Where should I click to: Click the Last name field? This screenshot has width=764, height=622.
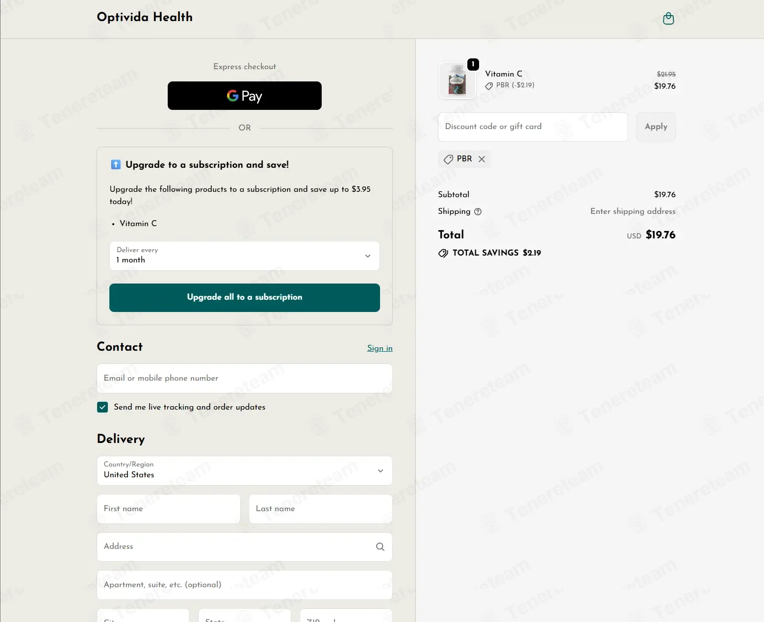(321, 509)
